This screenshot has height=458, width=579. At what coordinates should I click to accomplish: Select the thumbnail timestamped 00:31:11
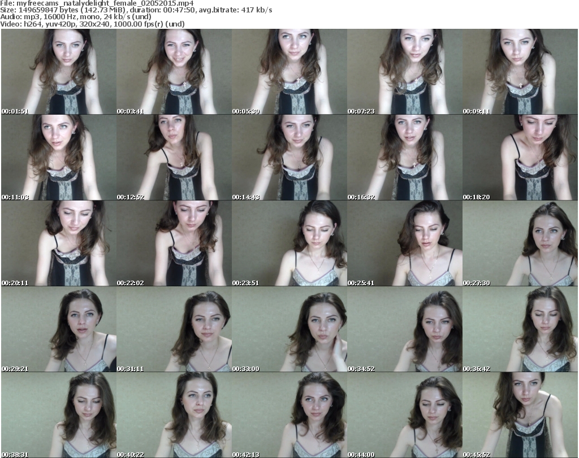tap(174, 329)
